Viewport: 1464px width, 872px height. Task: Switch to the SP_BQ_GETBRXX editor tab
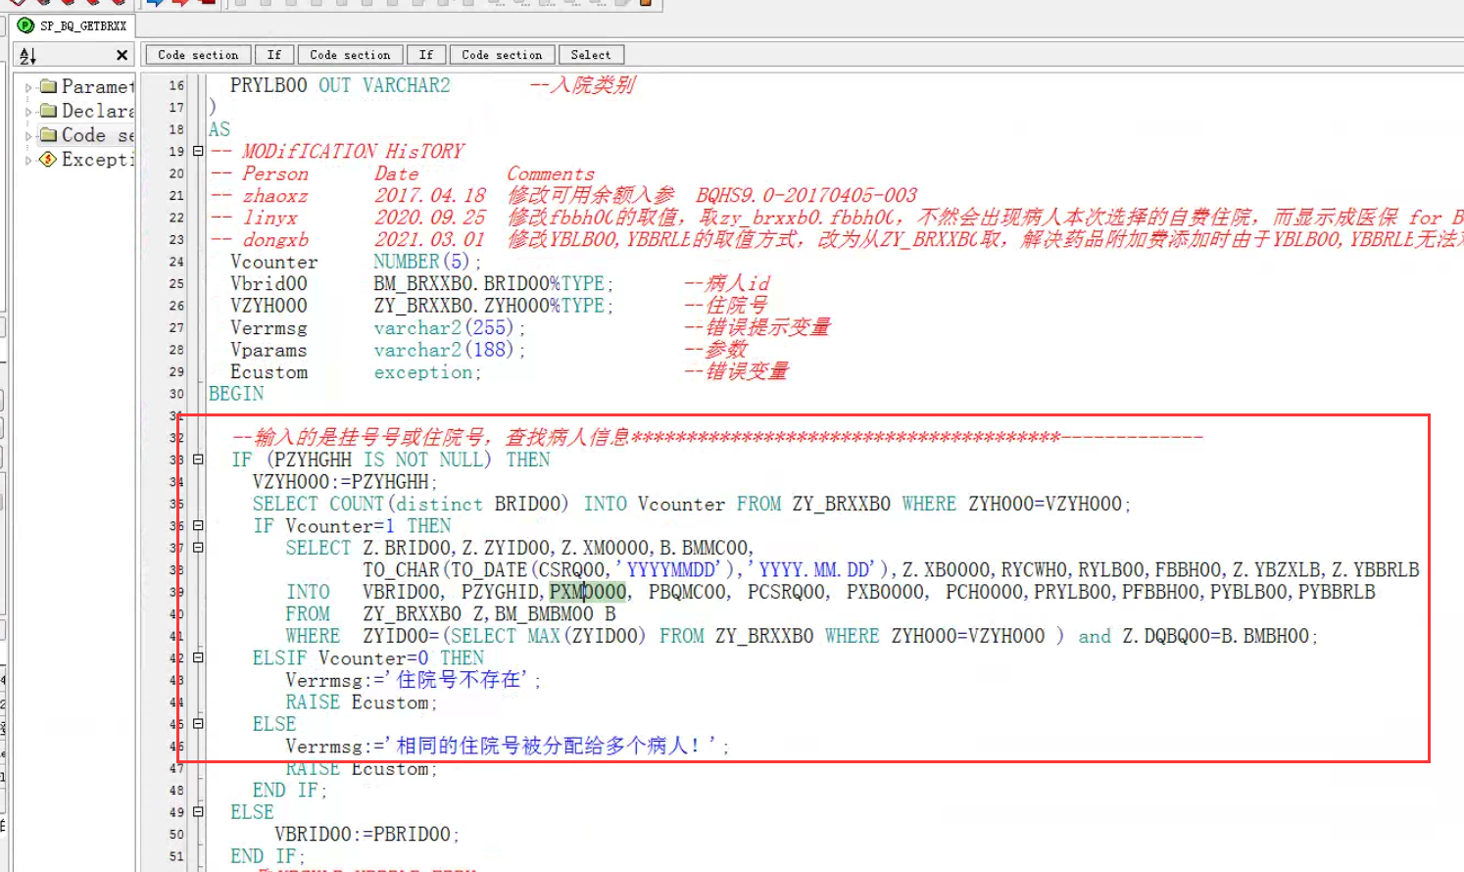coord(73,25)
